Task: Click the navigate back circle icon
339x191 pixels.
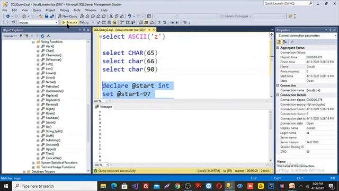Action: 8,16
